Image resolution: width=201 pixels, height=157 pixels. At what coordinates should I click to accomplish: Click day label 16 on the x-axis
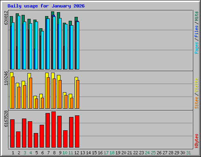point(100,153)
